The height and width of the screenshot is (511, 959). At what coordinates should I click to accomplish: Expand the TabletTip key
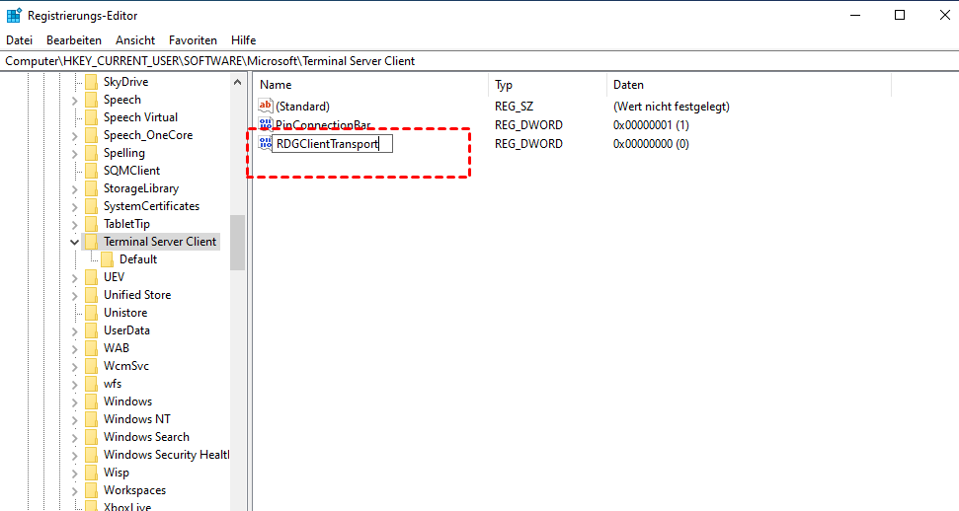(75, 224)
